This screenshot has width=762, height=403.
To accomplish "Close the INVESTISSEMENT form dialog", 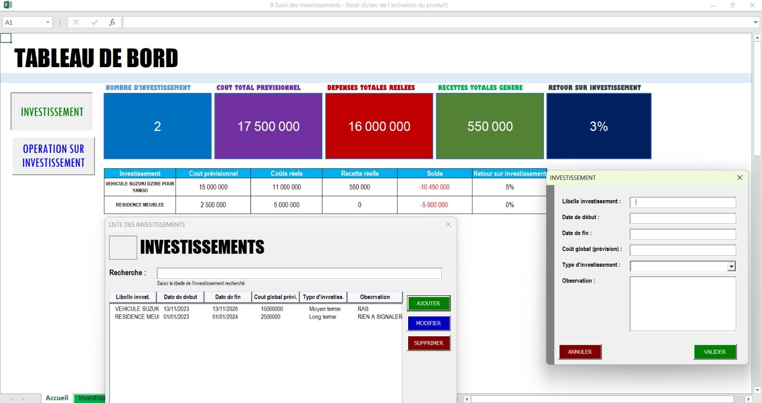I will point(740,178).
